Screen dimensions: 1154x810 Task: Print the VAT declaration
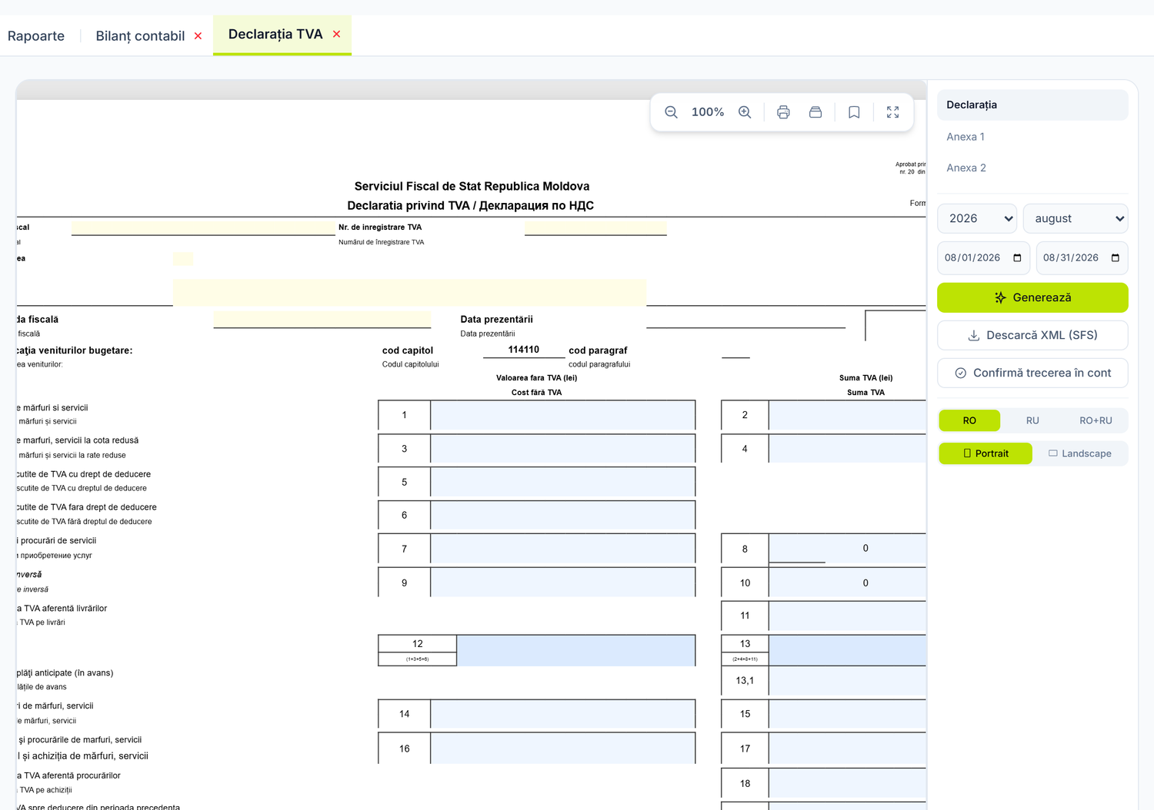point(783,112)
